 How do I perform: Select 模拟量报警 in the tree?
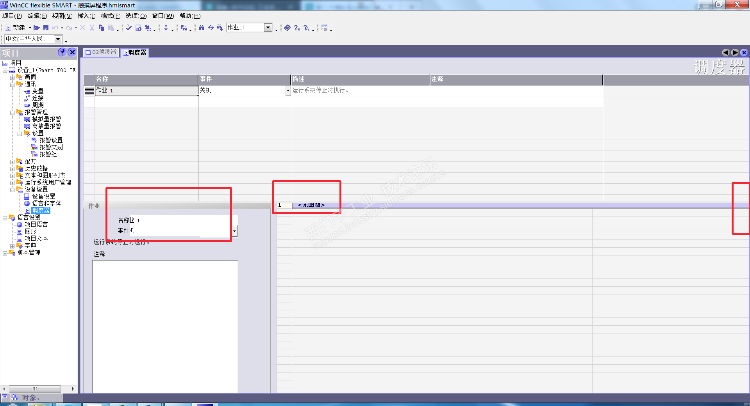[x=46, y=119]
